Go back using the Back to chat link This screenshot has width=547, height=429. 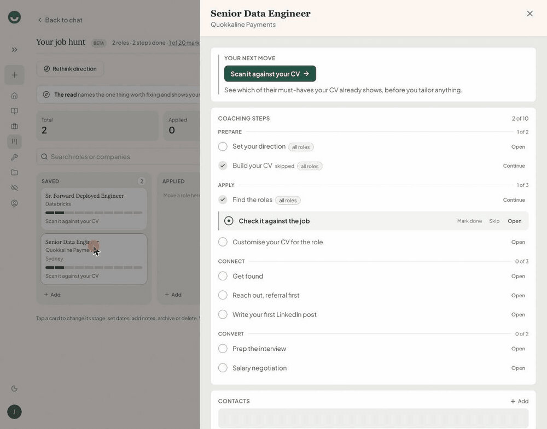pos(60,20)
